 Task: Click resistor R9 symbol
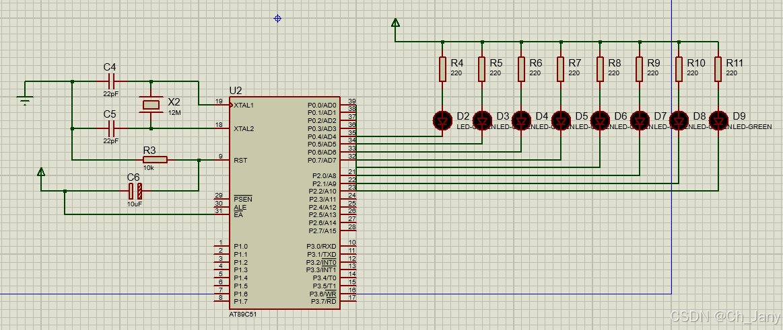click(639, 69)
